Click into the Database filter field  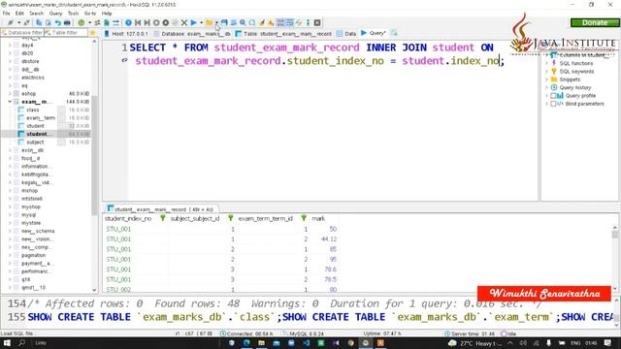[22, 32]
